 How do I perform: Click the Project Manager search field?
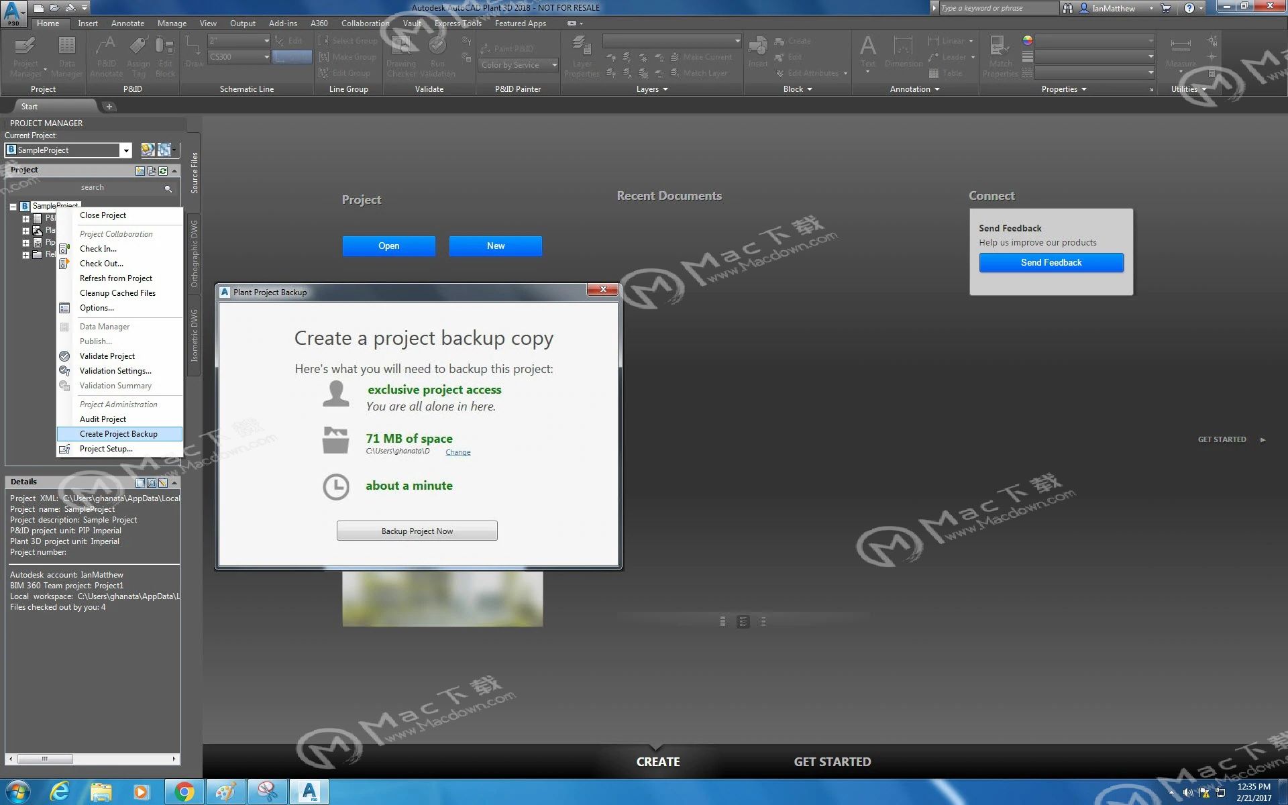(93, 188)
